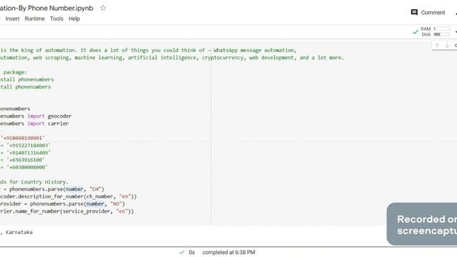Click the 'import geocoder' code line
This screenshot has height=257, width=457.
click(x=36, y=116)
